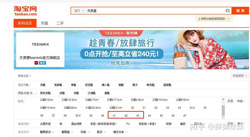This screenshot has width=250, height=137.
Task: Expand the 鞋跟高 filter dropdown
Action: click(67, 132)
